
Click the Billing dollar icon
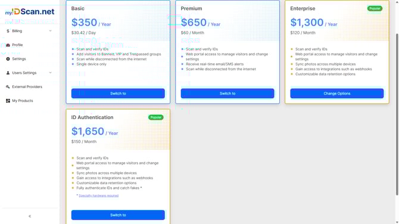click(8, 31)
